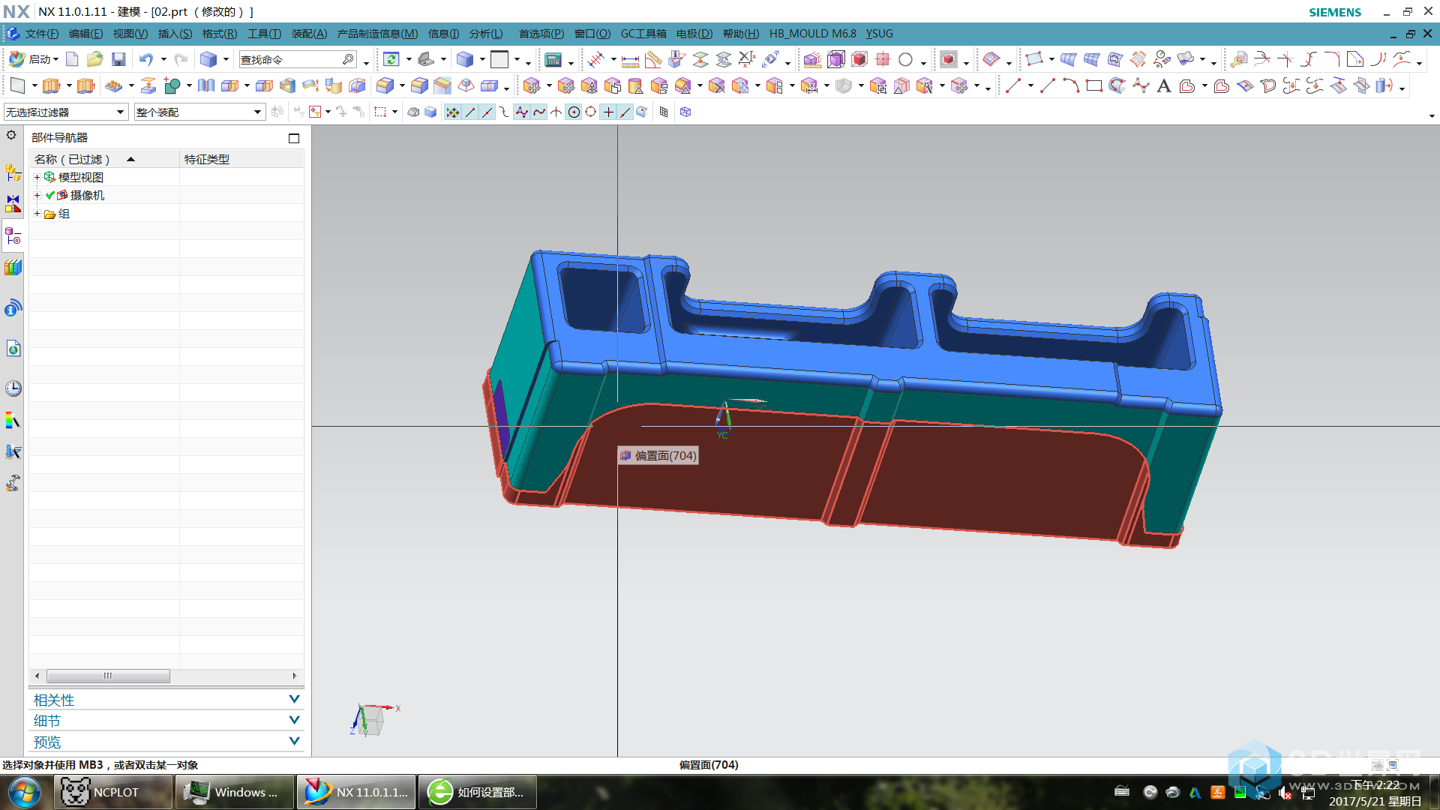Open the Constraint Navigator sidebar tab

13,204
